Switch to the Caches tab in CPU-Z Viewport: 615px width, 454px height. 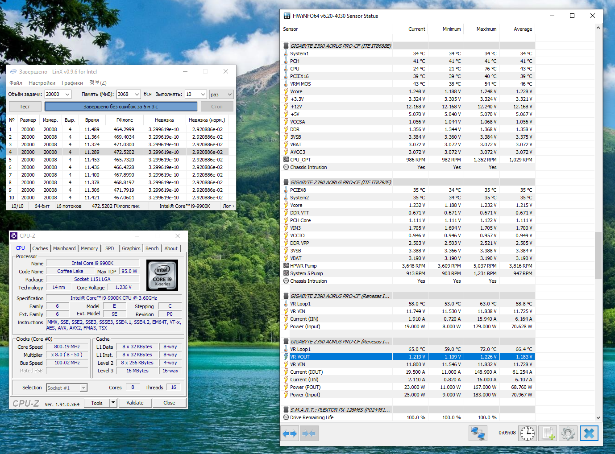[x=40, y=248]
